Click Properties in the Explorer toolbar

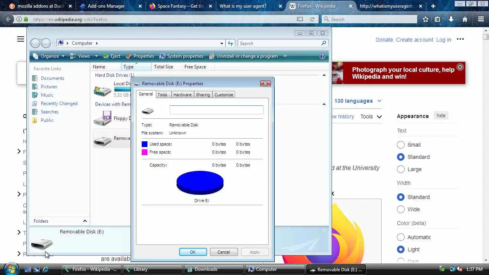[x=140, y=56]
